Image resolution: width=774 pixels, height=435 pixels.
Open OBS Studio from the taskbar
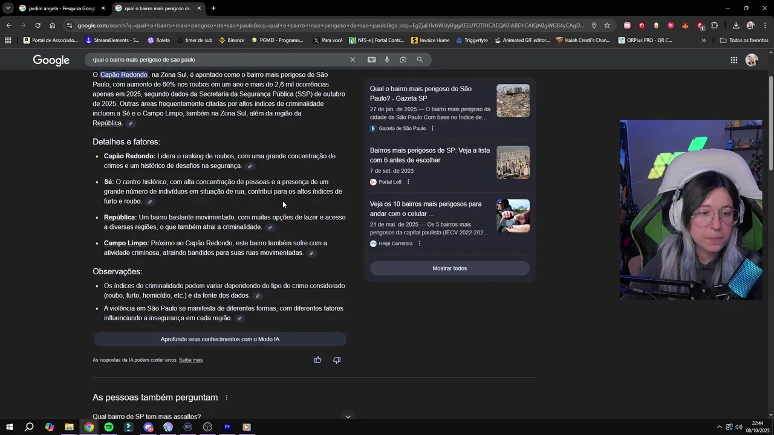[x=207, y=427]
